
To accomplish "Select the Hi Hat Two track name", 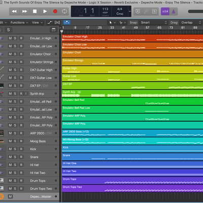I will (x=38, y=173).
